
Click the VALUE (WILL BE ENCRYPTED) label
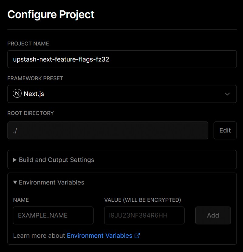(142, 200)
